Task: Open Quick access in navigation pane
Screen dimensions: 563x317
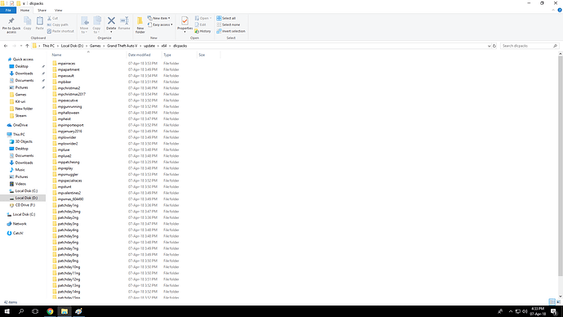Action: (23, 60)
